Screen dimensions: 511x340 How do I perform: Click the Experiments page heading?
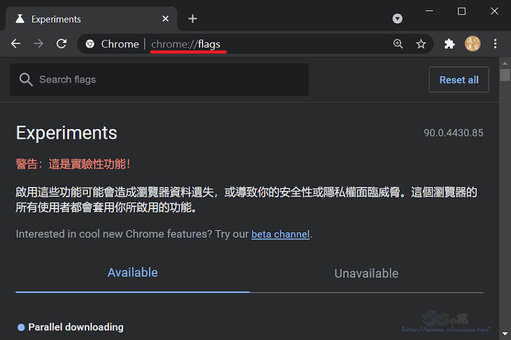66,133
